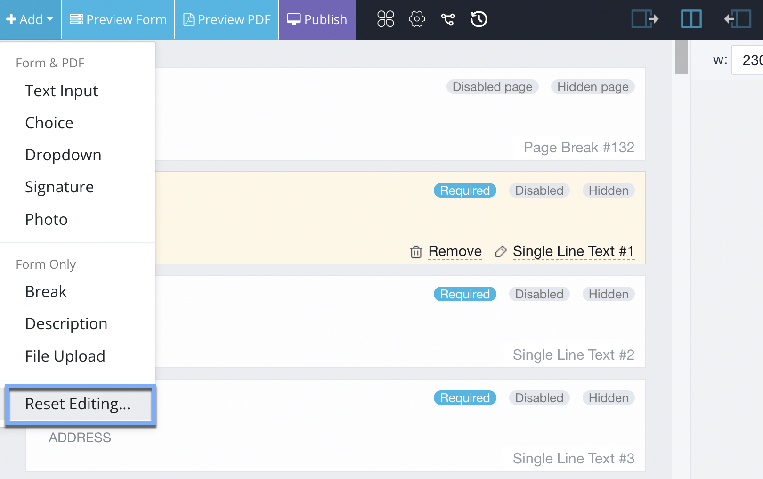Select Reset Editing... menu entry
Screen dimensions: 763x479
78,404
